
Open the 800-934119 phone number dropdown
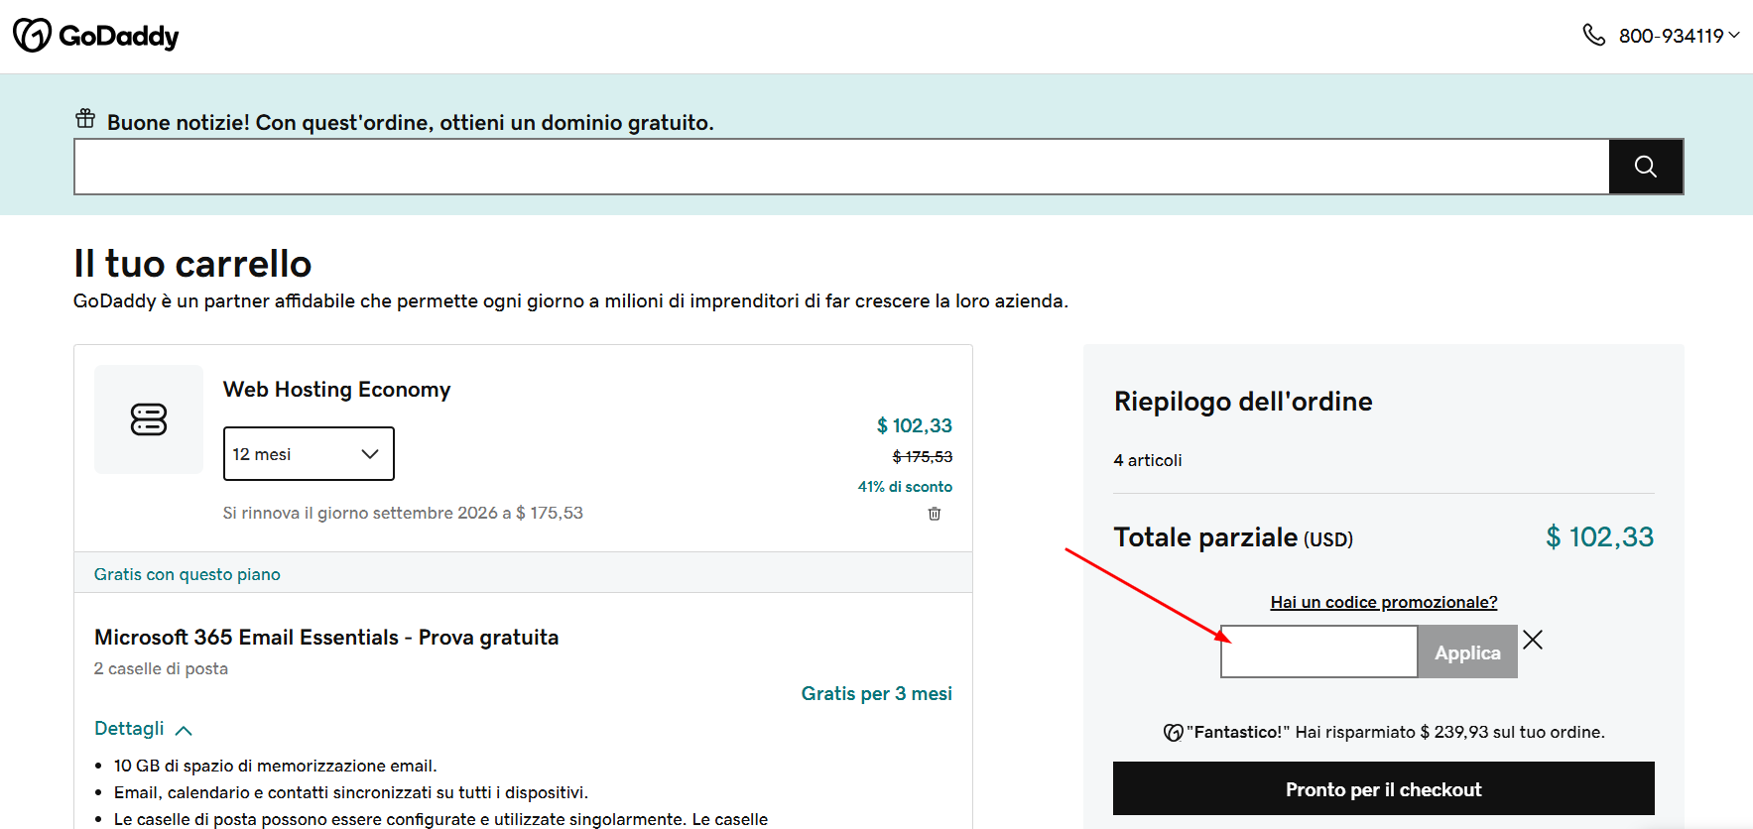1680,36
